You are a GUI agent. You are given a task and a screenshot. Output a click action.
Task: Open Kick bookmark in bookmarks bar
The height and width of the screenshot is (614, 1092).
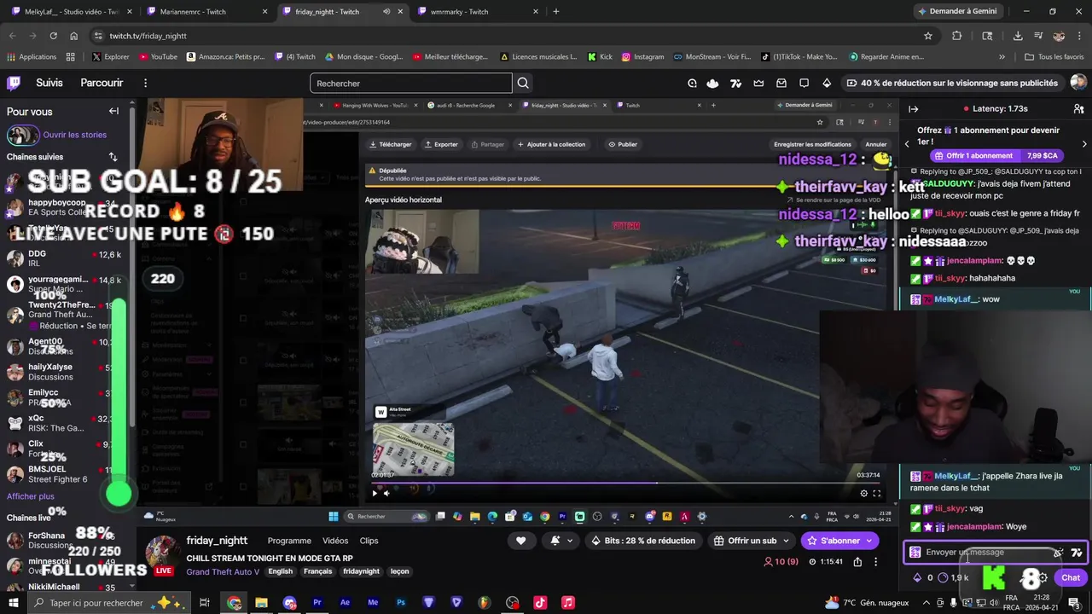click(600, 57)
